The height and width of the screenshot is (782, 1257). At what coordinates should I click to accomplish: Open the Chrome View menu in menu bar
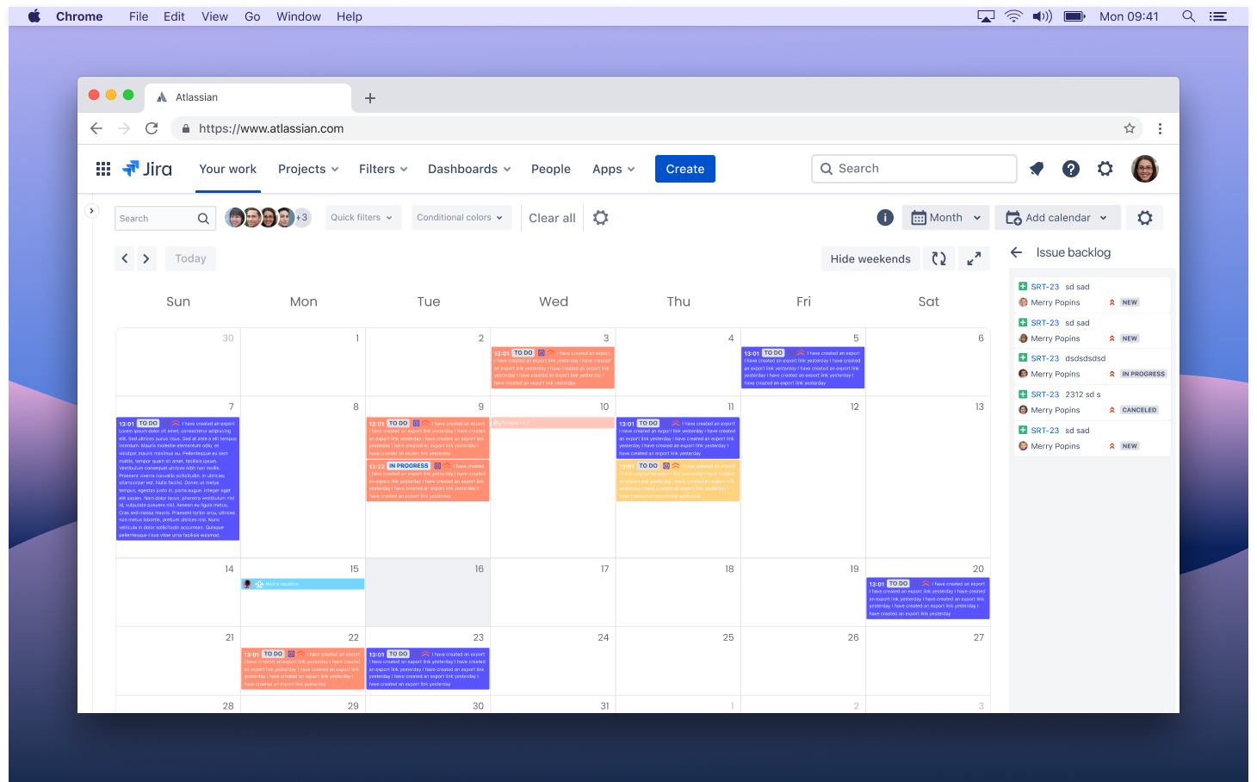[214, 16]
